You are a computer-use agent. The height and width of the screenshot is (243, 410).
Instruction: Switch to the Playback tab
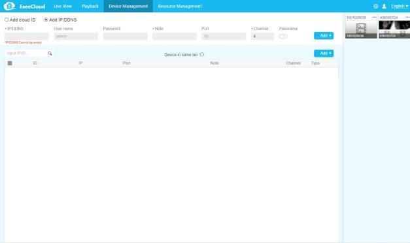click(90, 7)
